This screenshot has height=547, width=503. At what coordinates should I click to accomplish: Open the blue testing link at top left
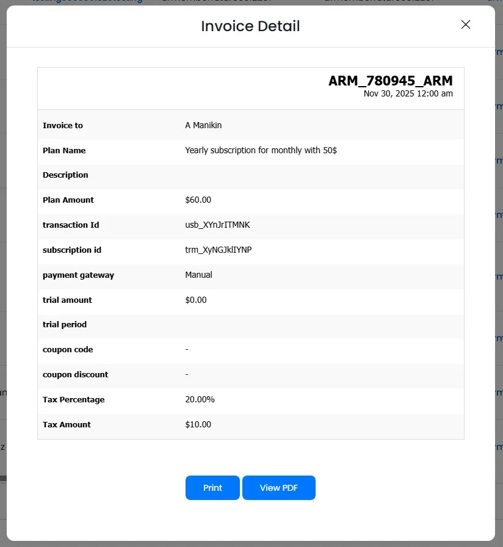tap(85, 1)
